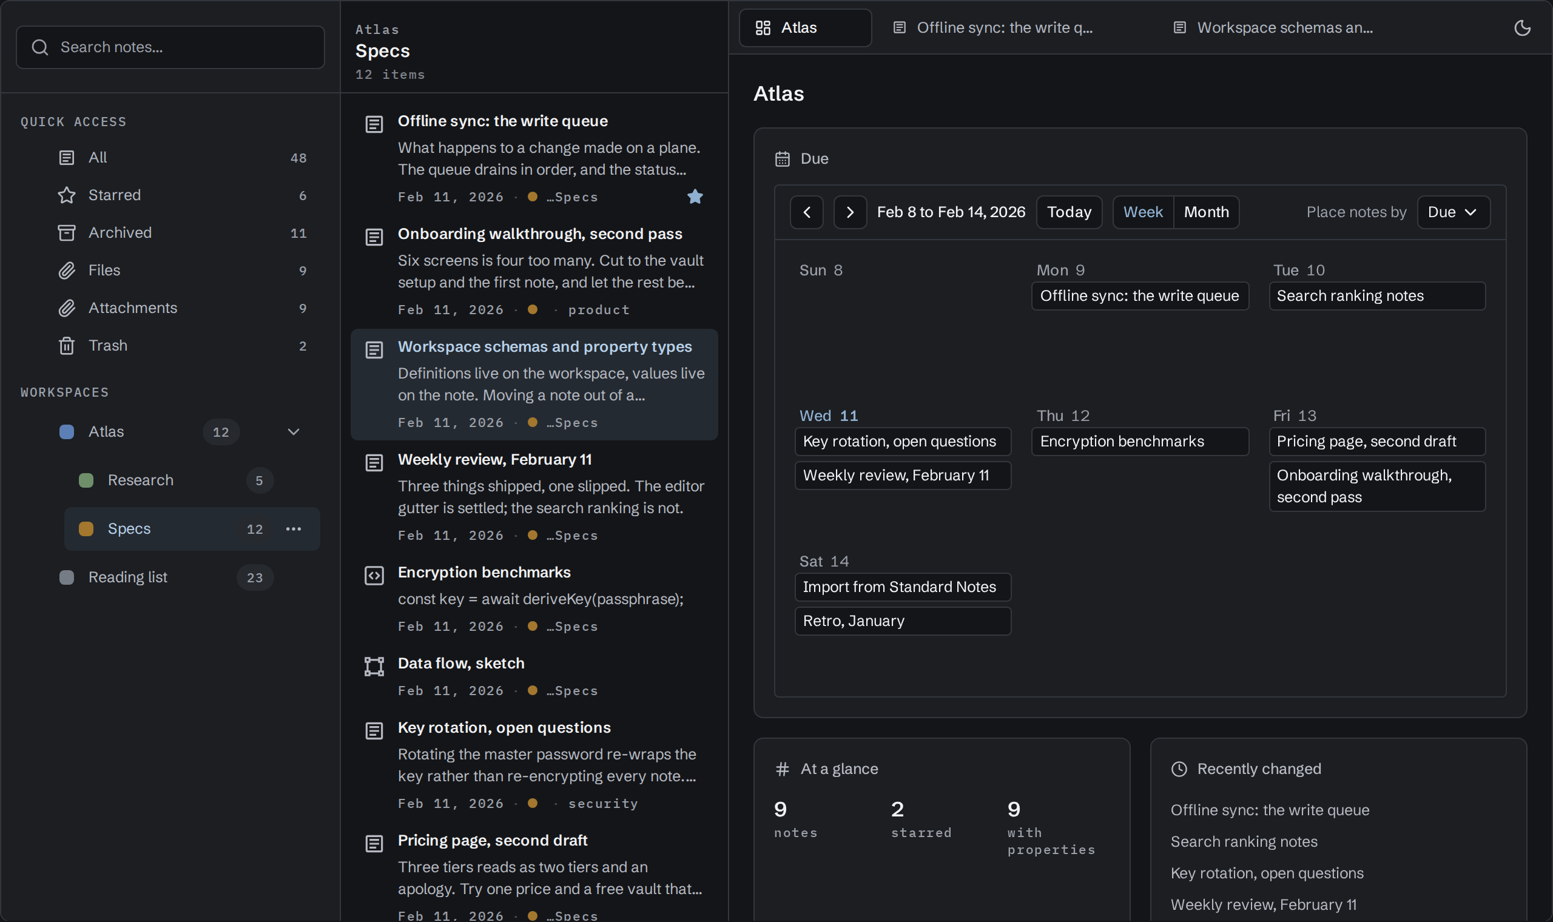Click the All notes list icon

click(67, 158)
